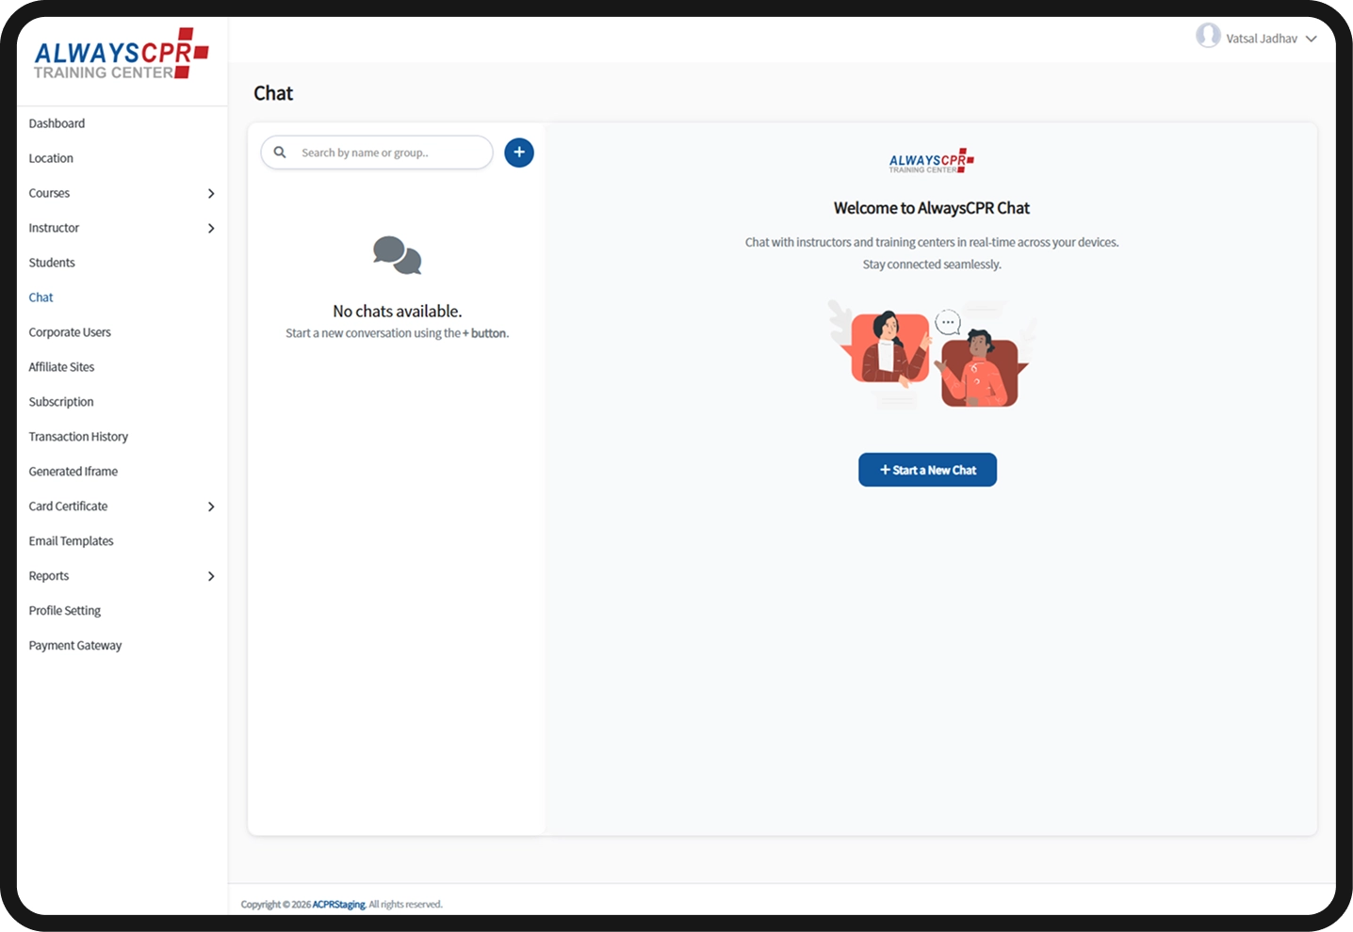
Task: Open Dashboard from the sidebar
Action: coord(57,123)
